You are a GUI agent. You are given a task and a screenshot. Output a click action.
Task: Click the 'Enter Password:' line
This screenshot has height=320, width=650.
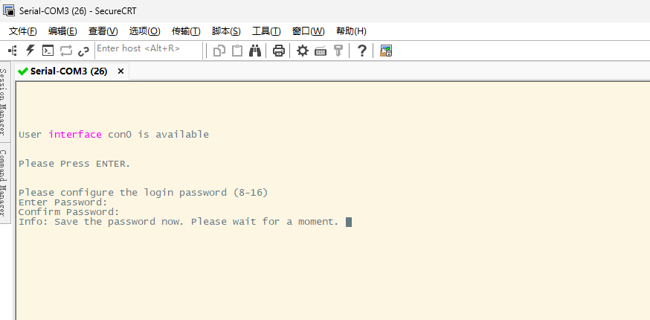tap(63, 202)
